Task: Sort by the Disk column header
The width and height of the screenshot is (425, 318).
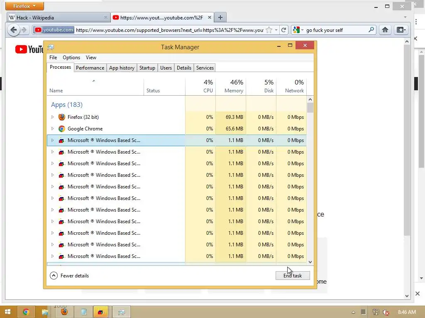Action: [x=261, y=87]
